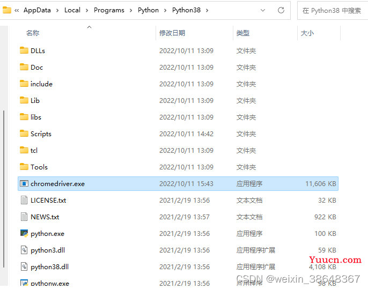This screenshot has height=289, width=368.
Task: Click the 应用程序扩展 type of python3.dll
Action: pos(256,250)
